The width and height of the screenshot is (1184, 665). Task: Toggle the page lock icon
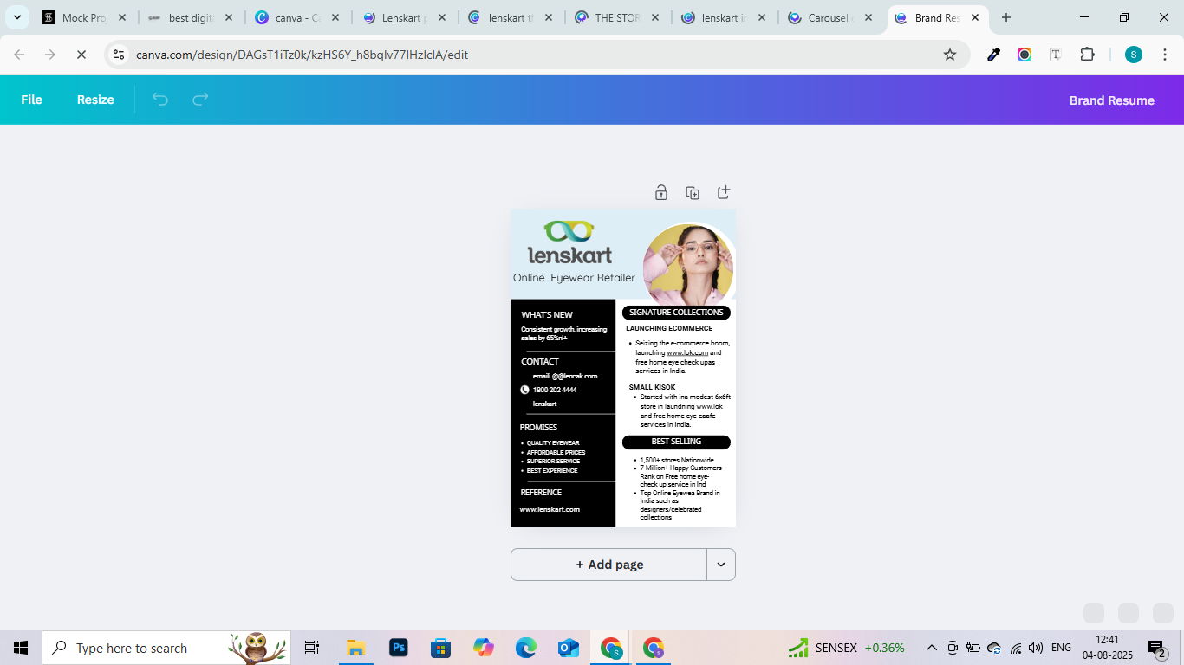pos(661,192)
